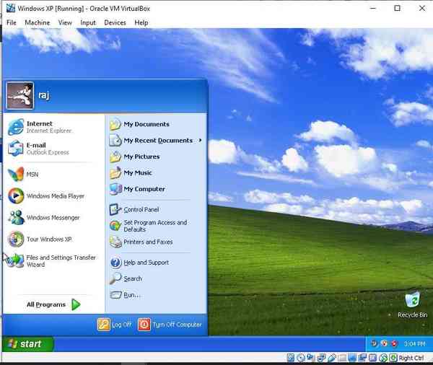The width and height of the screenshot is (433, 365).
Task: Open Internet Explorer from Start menu
Action: pos(39,128)
